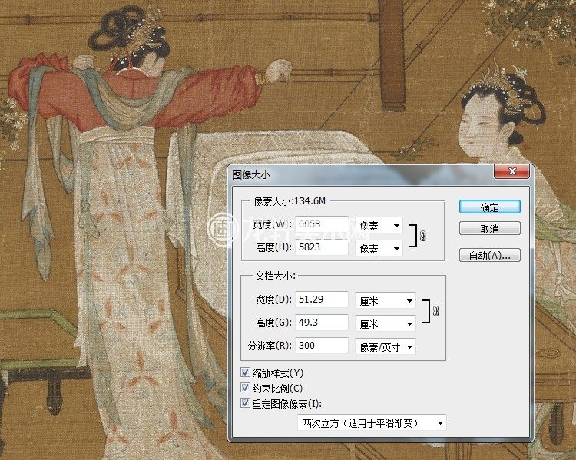Click the 取消 button
The height and width of the screenshot is (460, 576).
490,229
